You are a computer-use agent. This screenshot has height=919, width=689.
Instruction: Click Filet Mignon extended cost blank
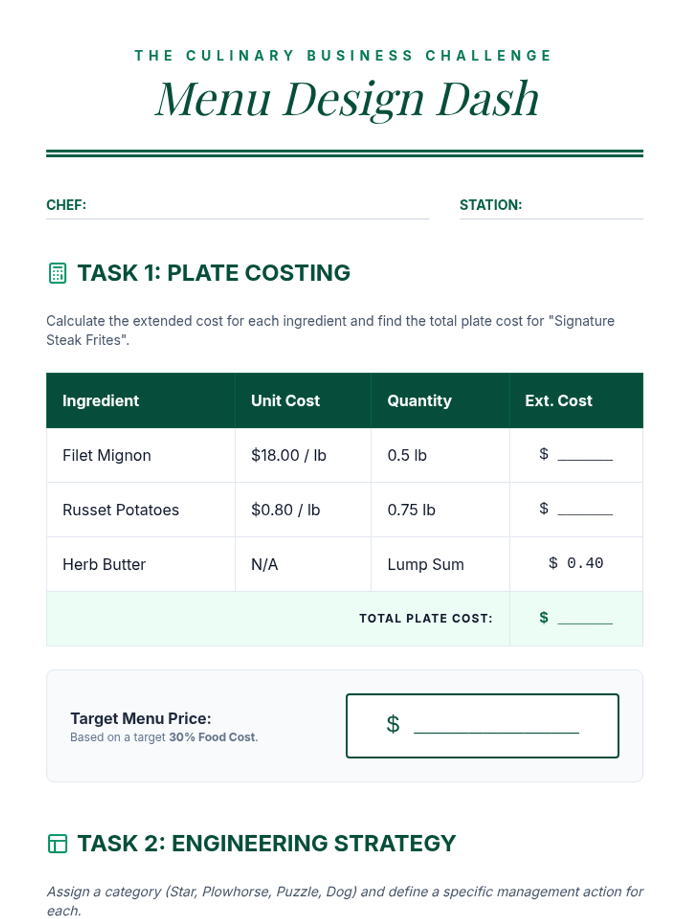coord(585,455)
